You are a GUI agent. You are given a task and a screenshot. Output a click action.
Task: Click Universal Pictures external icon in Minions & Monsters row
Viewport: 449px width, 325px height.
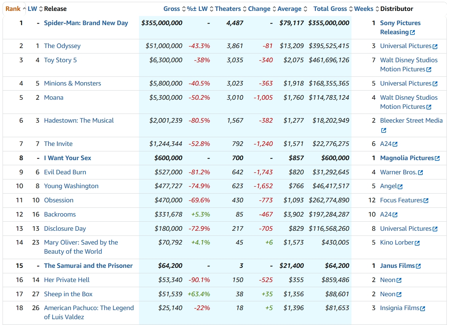tap(435, 84)
